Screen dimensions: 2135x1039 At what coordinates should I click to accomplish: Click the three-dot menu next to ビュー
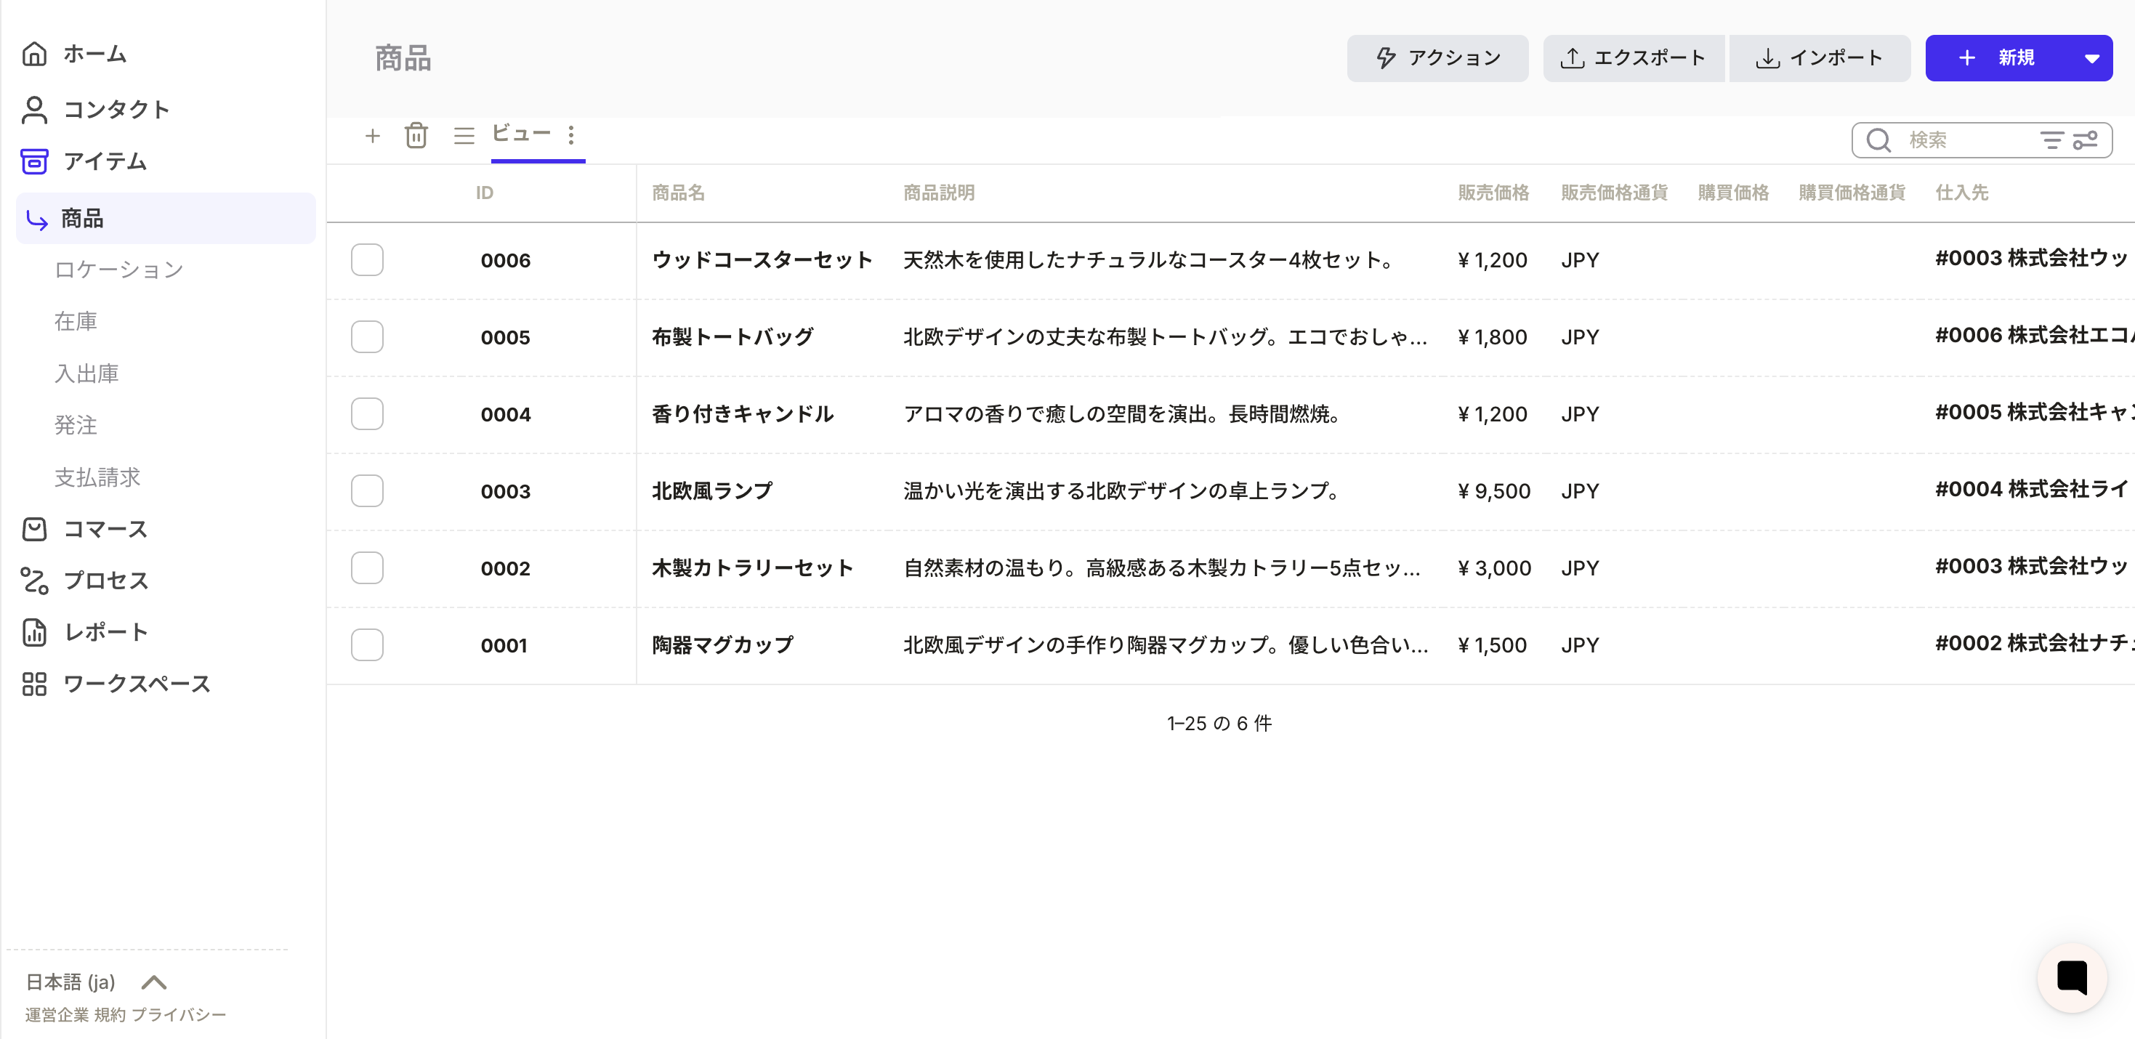pos(571,135)
